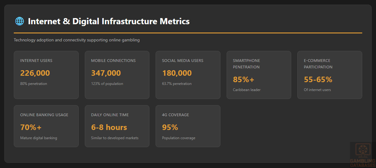Click the 85%+ smartphone penetration figure

point(243,80)
